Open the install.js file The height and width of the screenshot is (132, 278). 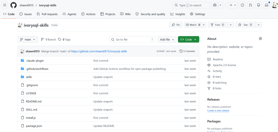click(x=31, y=118)
